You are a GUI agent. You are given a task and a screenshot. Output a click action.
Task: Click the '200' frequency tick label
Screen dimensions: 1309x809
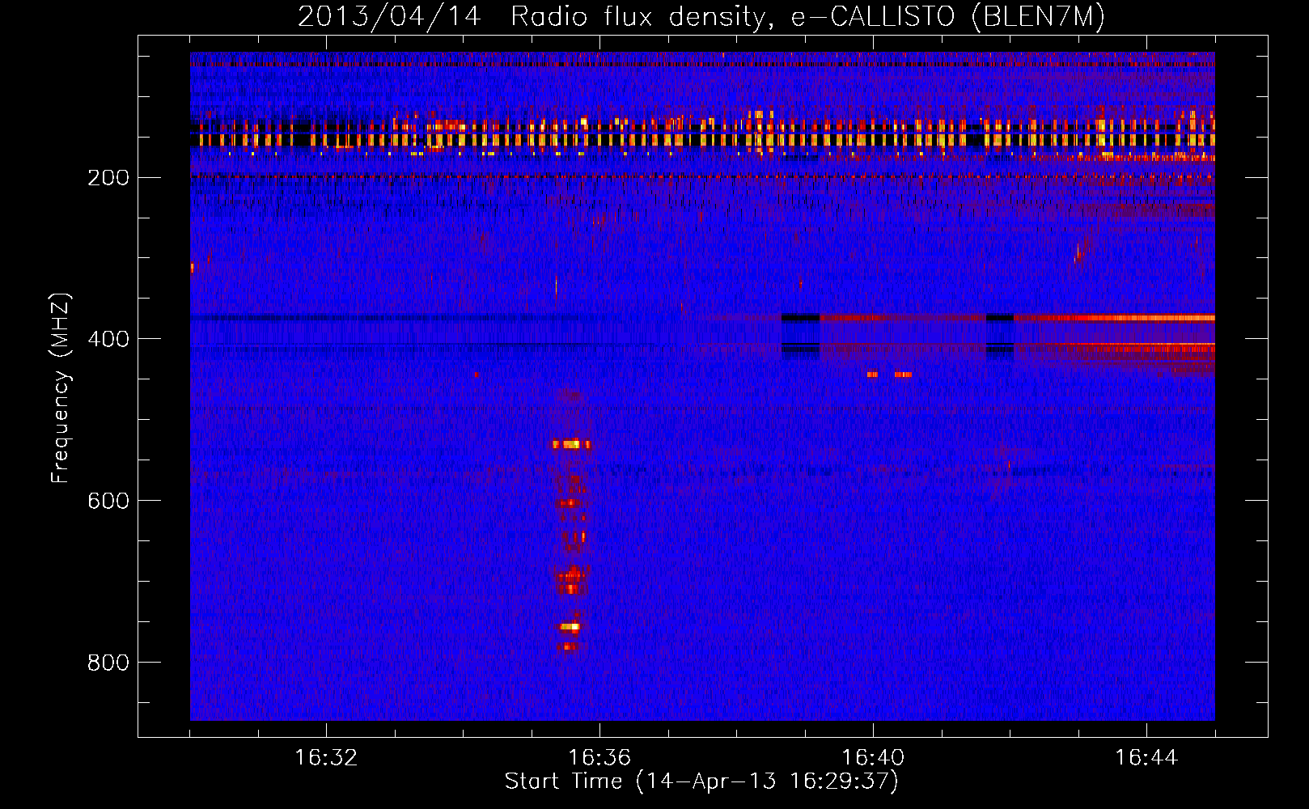[x=108, y=178]
